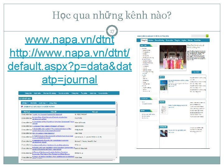Viewport: 224px width, 168px height.
Task: Open Đào tạo bồi dưỡng in right website
Action: click(x=159, y=40)
